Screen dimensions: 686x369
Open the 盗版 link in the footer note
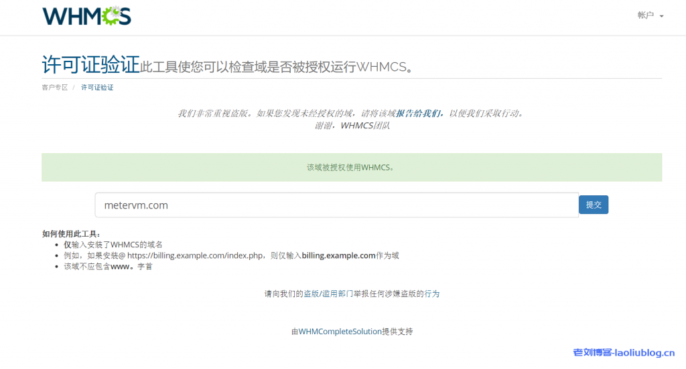(311, 293)
